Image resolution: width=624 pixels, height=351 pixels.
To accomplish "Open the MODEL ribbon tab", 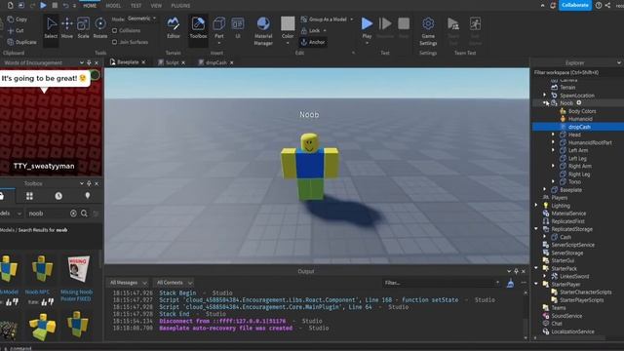I will pyautogui.click(x=113, y=6).
